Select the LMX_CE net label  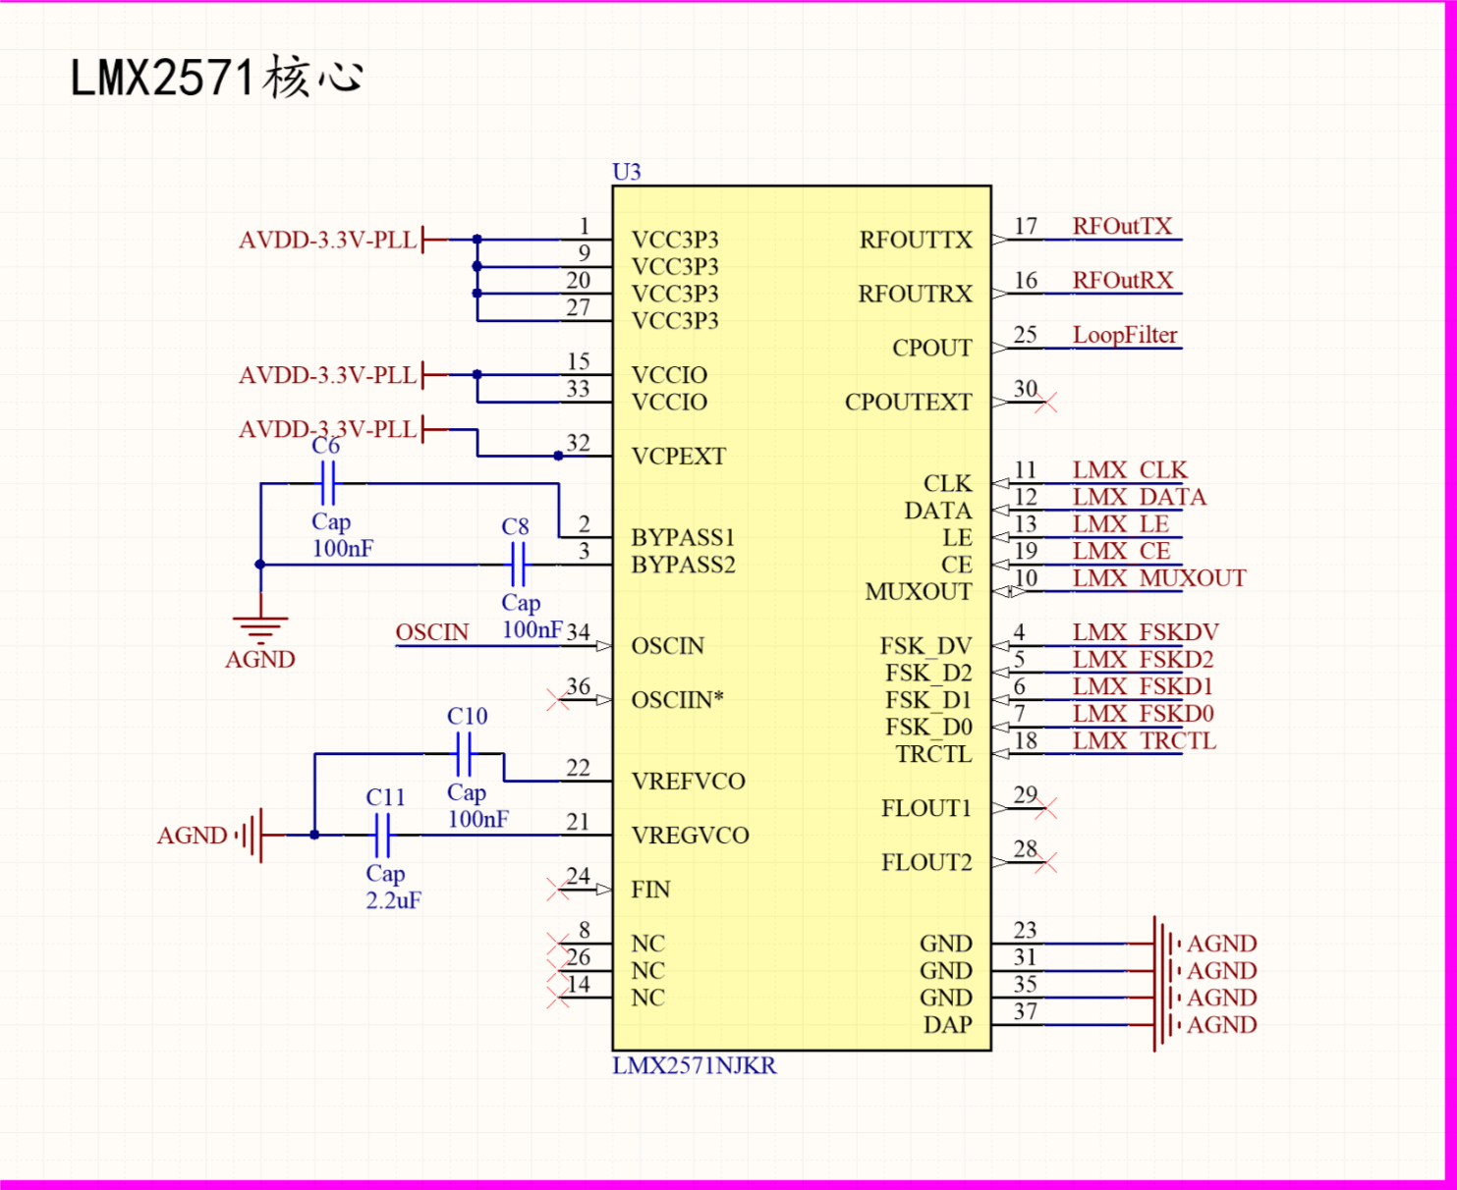click(1122, 551)
